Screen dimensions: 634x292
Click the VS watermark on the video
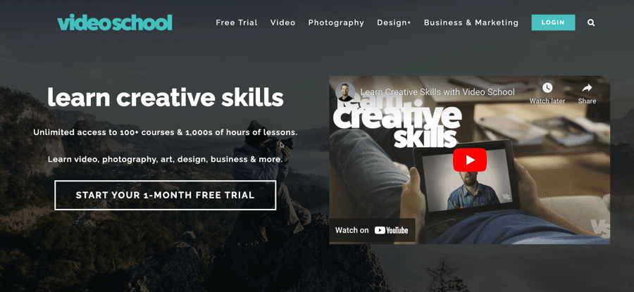(x=599, y=228)
